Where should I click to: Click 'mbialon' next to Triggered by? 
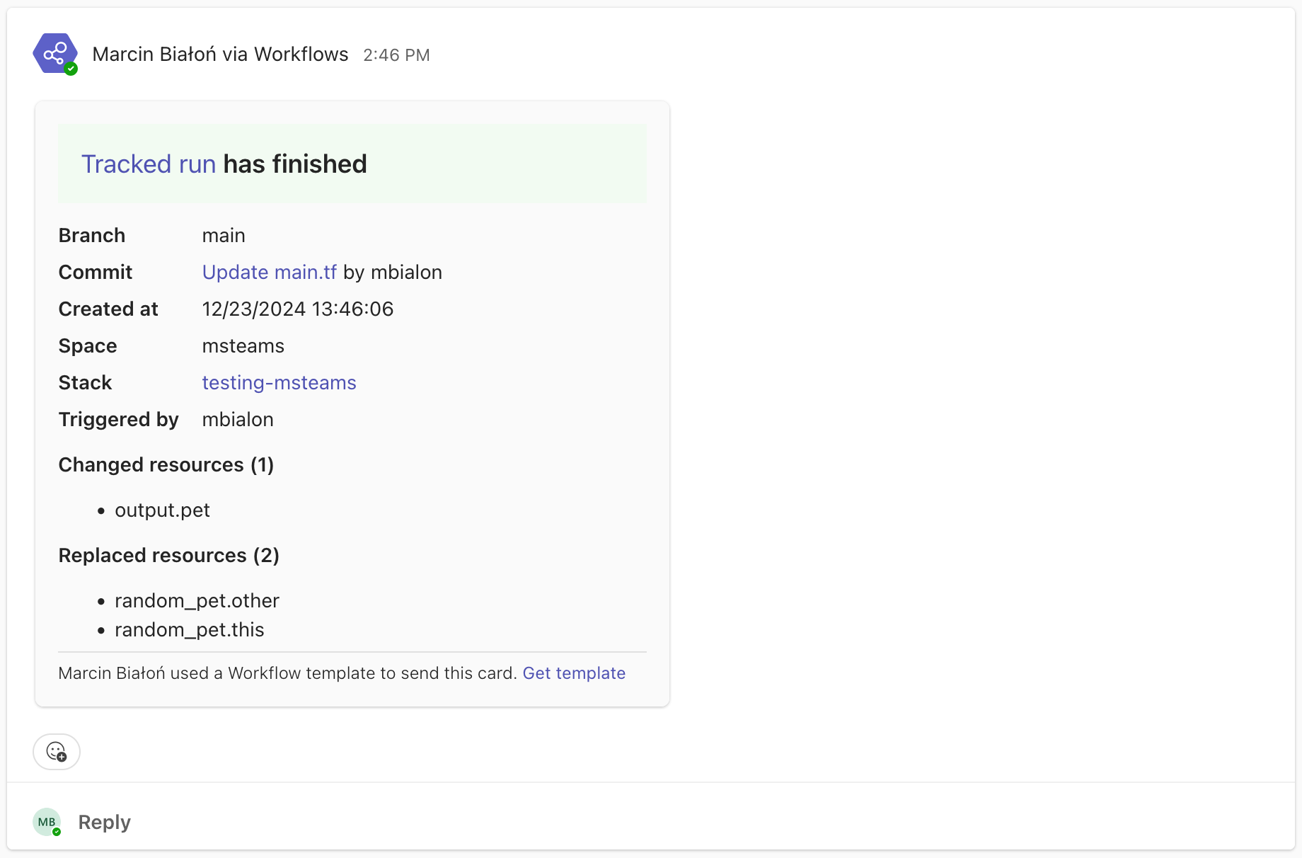pos(238,419)
